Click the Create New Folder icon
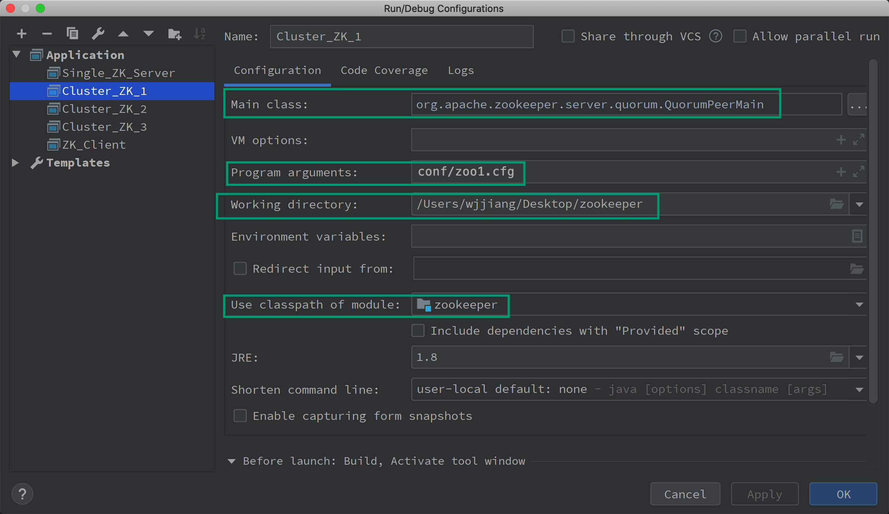This screenshot has height=514, width=889. click(x=174, y=34)
